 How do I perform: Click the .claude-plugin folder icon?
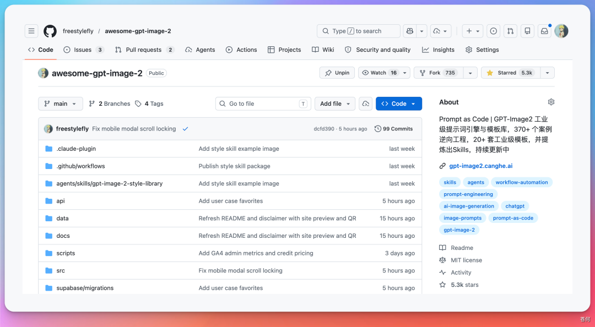click(48, 149)
